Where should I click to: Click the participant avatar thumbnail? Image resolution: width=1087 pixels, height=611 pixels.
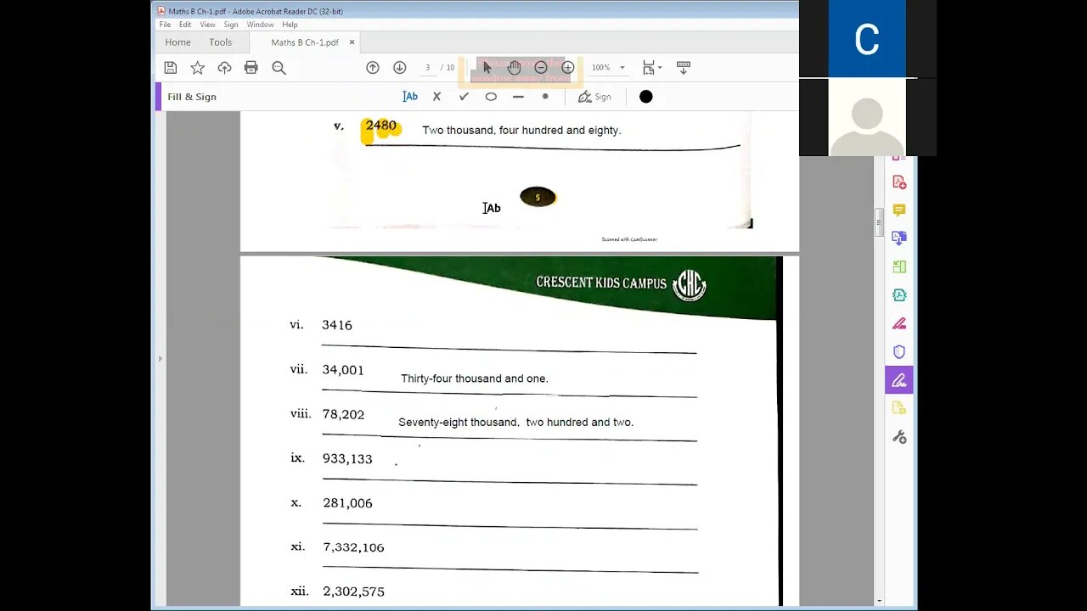(x=867, y=118)
